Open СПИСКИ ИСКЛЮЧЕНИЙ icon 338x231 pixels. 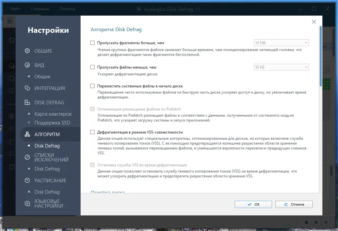pyautogui.click(x=27, y=157)
